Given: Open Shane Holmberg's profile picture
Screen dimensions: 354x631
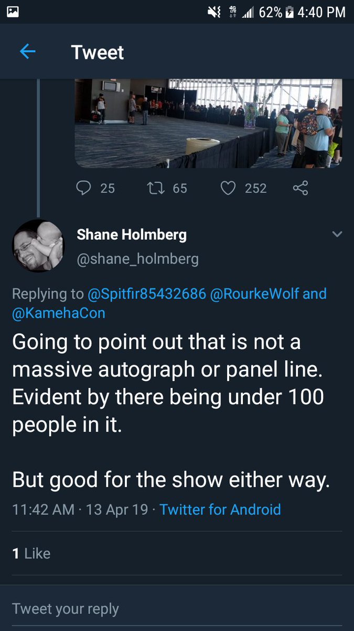Looking at the screenshot, I should pos(38,246).
